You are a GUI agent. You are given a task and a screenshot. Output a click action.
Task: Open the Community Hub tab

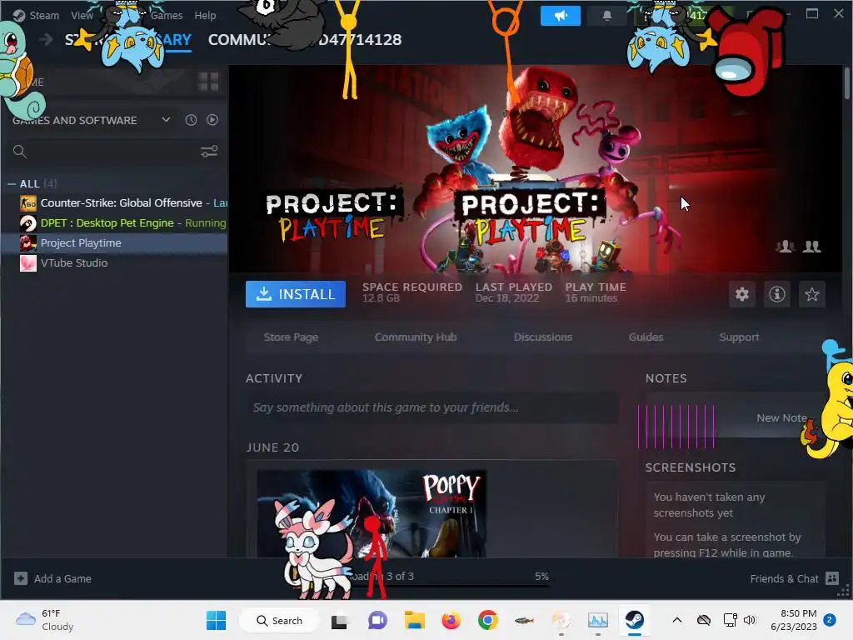tap(416, 337)
